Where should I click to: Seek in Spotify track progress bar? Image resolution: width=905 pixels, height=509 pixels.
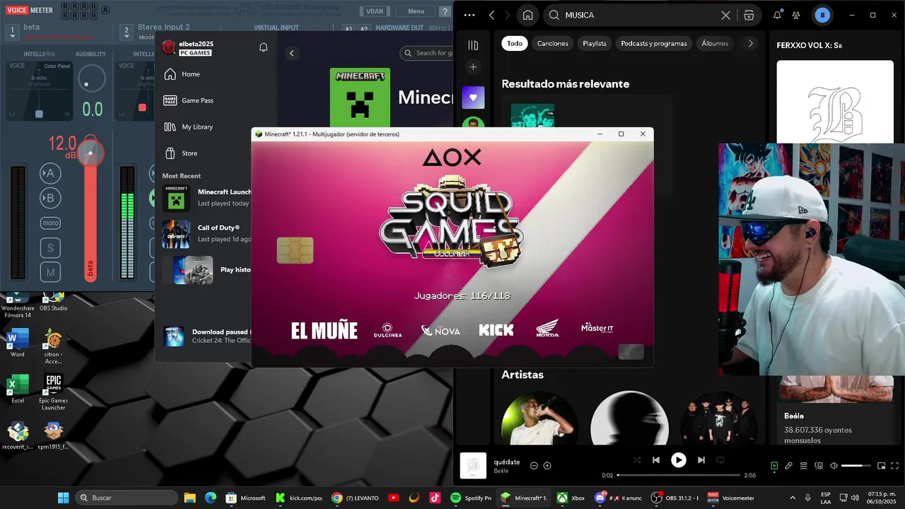(x=679, y=475)
